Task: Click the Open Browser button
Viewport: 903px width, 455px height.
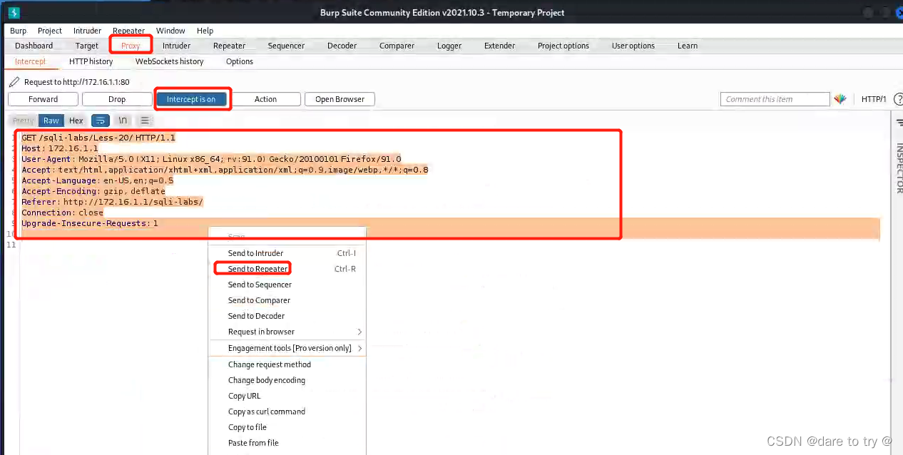Action: click(340, 98)
